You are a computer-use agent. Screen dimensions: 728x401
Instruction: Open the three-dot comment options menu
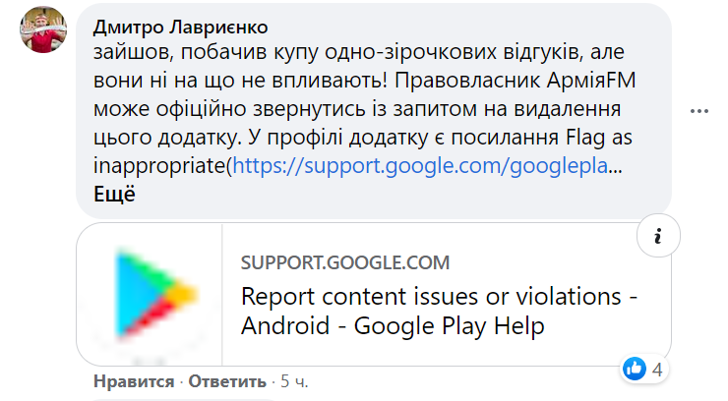(x=699, y=112)
